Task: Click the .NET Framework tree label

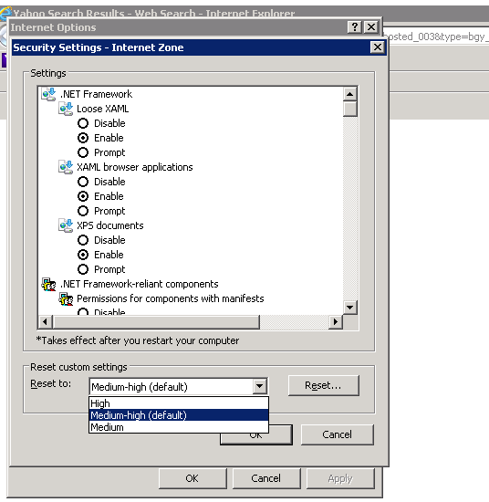Action: (96, 94)
